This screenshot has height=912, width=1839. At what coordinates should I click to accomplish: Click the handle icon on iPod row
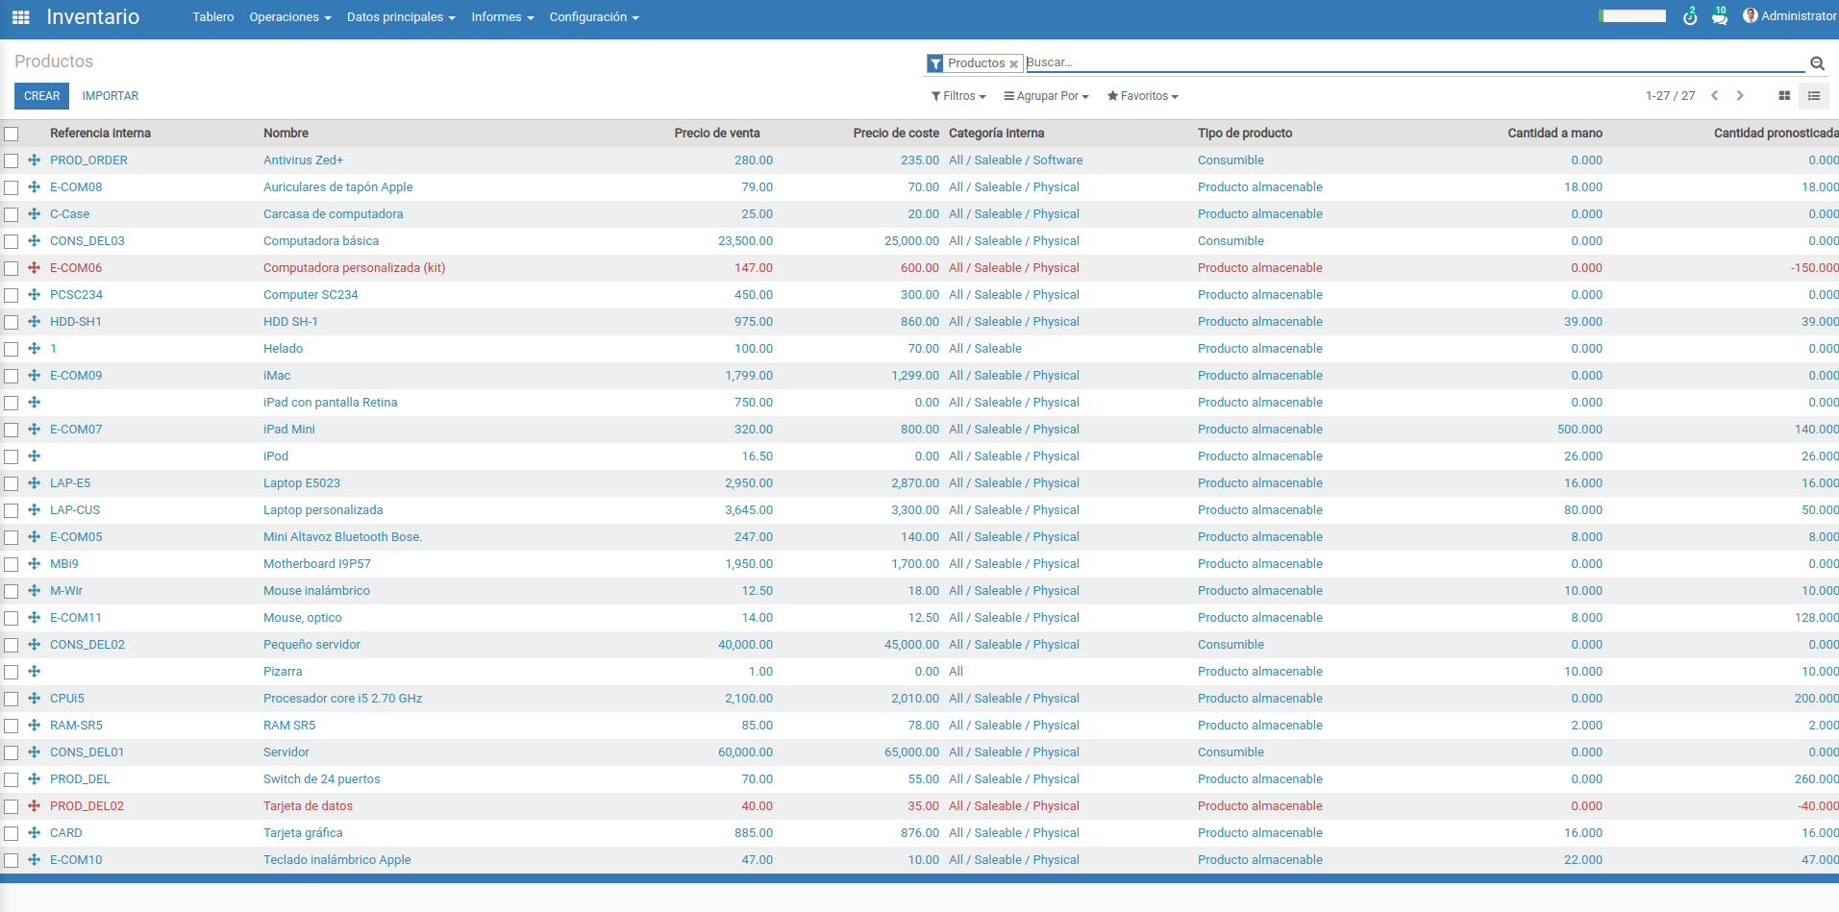tap(34, 456)
